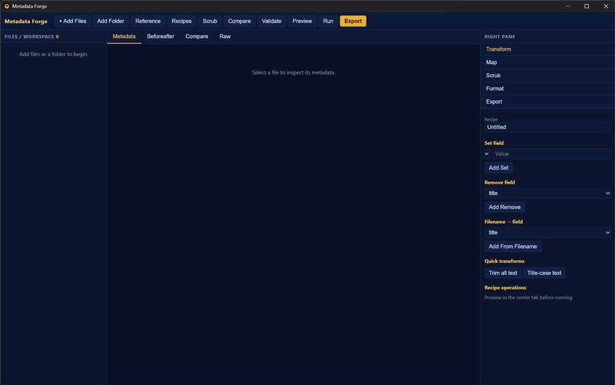Click the Preview toolbar button

click(x=302, y=21)
